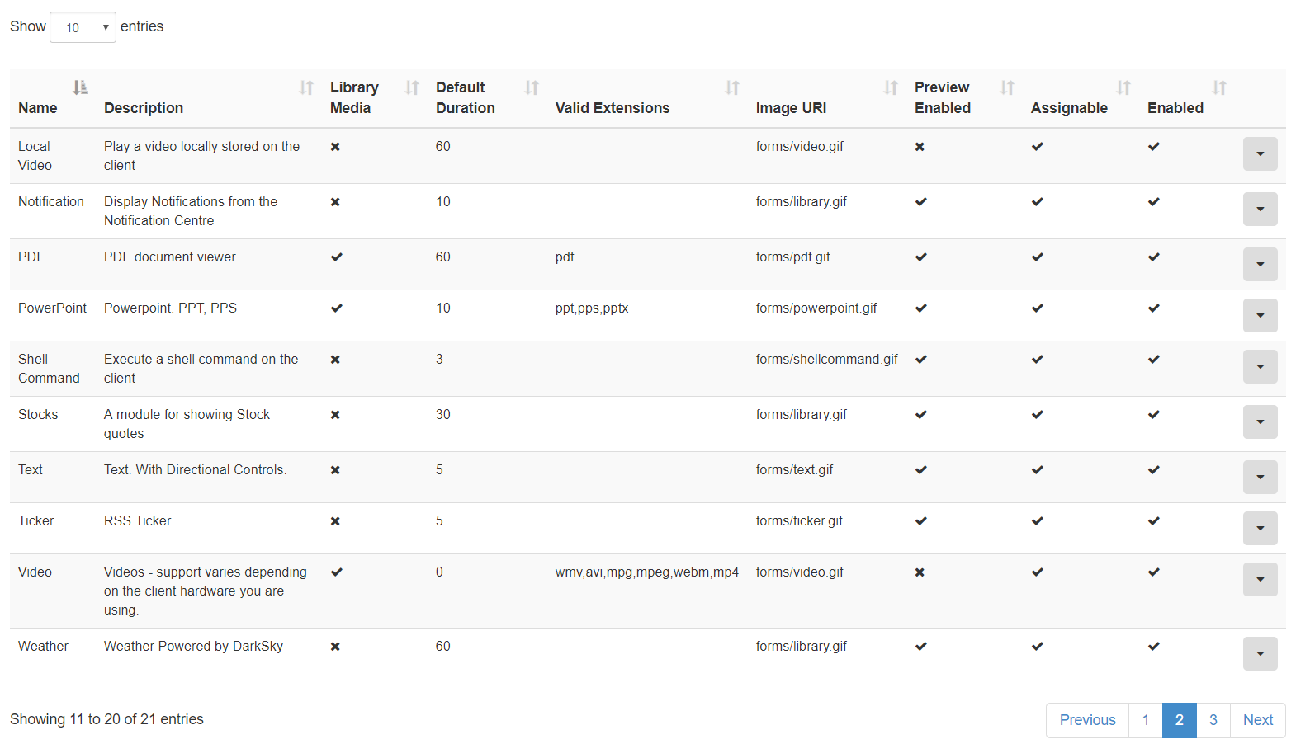Click Assignable check icon for Text row
This screenshot has width=1296, height=744.
tap(1038, 470)
